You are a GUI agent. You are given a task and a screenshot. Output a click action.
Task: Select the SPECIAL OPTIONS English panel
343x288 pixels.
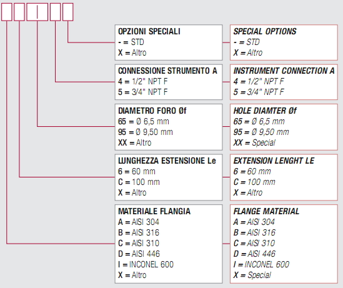[x=284, y=42]
